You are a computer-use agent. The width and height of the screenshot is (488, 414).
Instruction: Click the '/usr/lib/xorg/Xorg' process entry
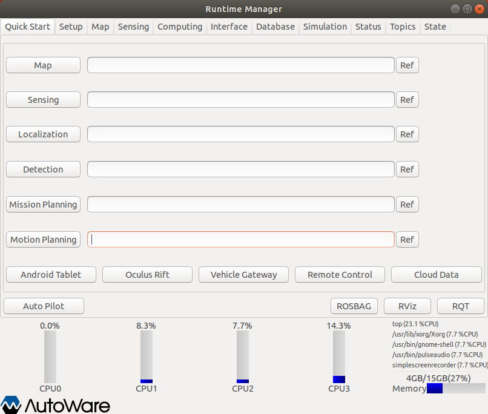pos(435,334)
